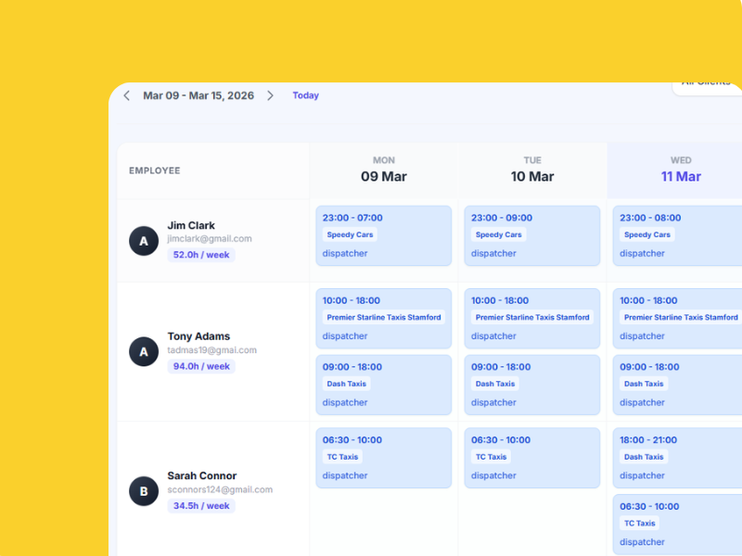742x556 pixels.
Task: Click Speedy Cars tag on Monday shift
Action: tap(351, 234)
